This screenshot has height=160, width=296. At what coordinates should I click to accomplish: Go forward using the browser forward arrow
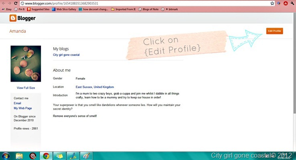tap(10, 3)
